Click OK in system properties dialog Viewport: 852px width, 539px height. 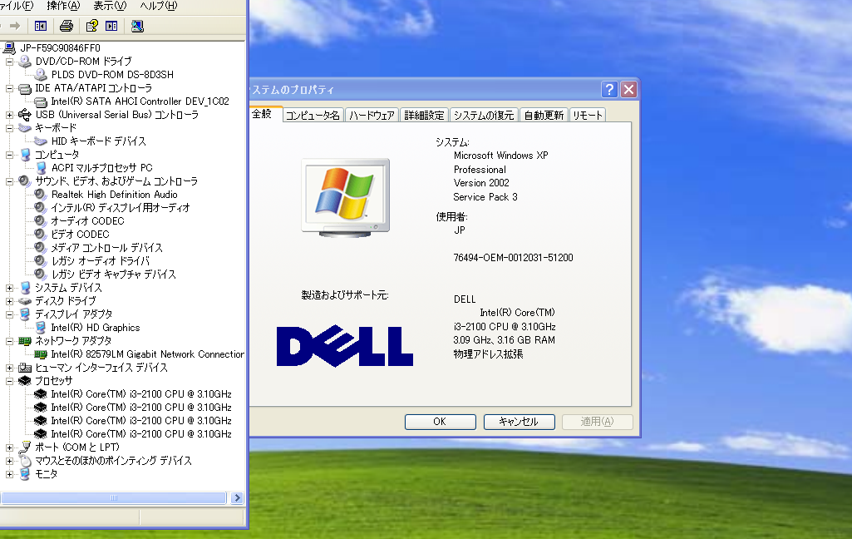pyautogui.click(x=440, y=422)
